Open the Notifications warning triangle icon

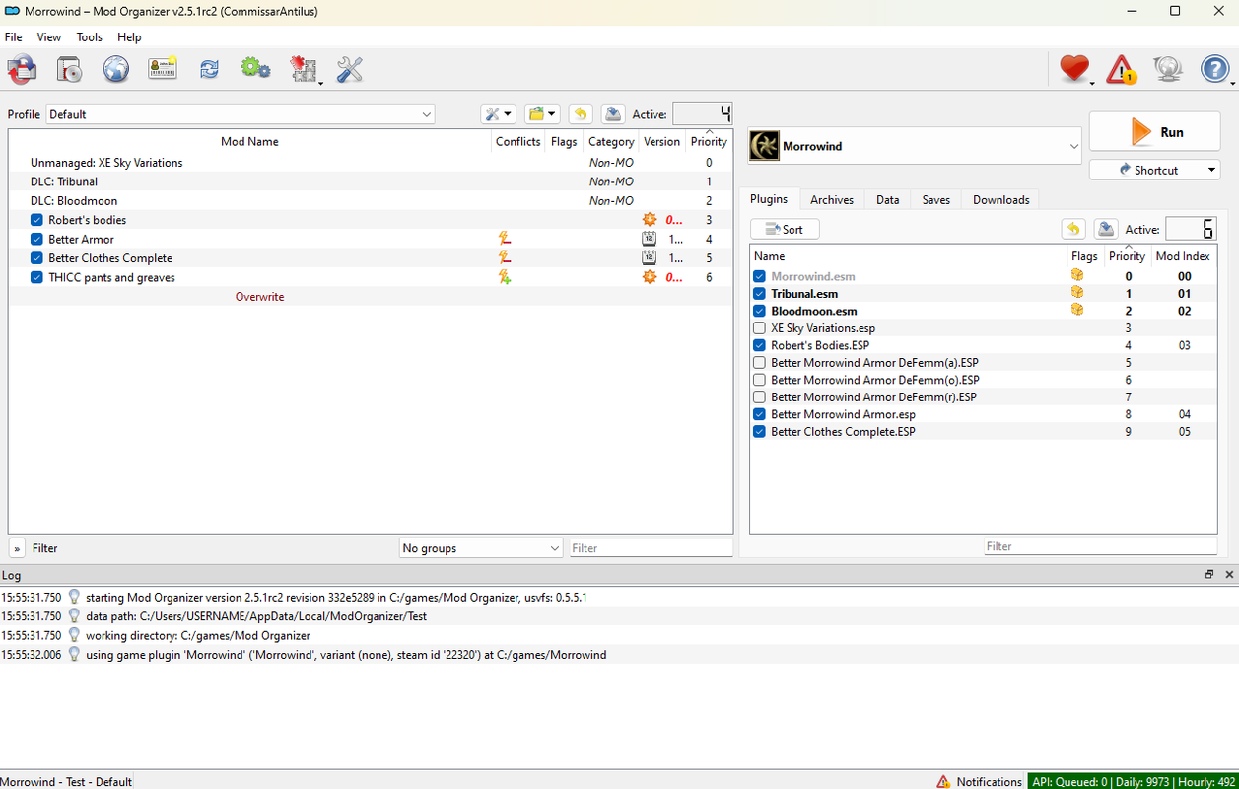(1121, 69)
